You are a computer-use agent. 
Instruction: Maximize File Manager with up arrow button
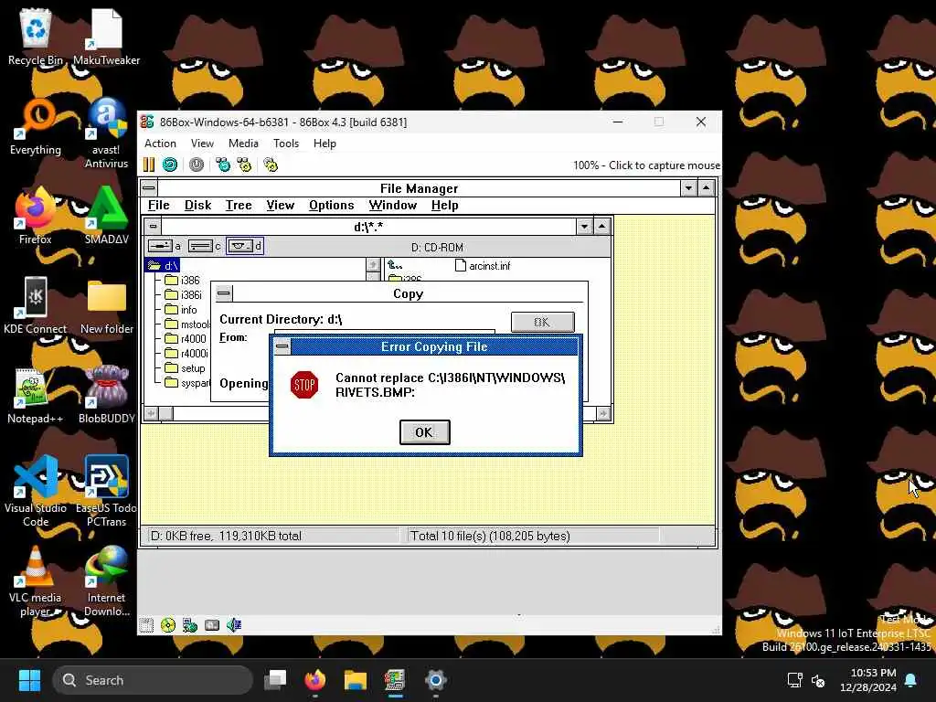707,188
